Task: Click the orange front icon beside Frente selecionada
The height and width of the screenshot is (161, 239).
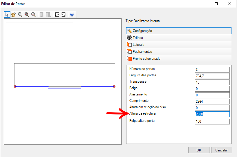Action: click(129, 58)
